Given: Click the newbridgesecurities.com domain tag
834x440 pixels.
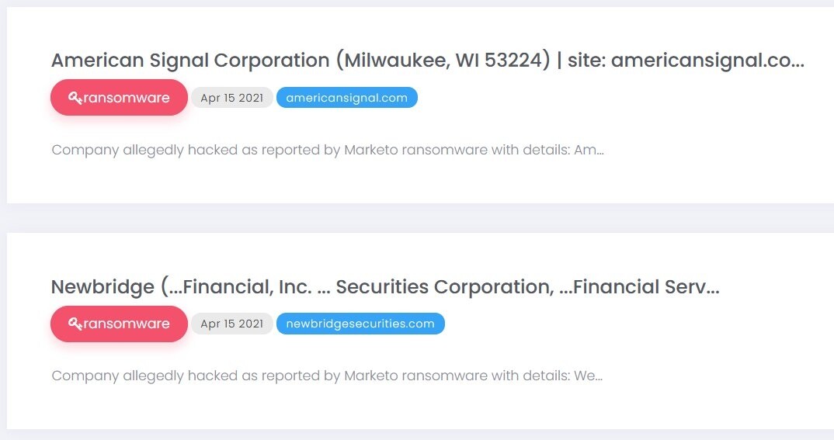Looking at the screenshot, I should 360,324.
